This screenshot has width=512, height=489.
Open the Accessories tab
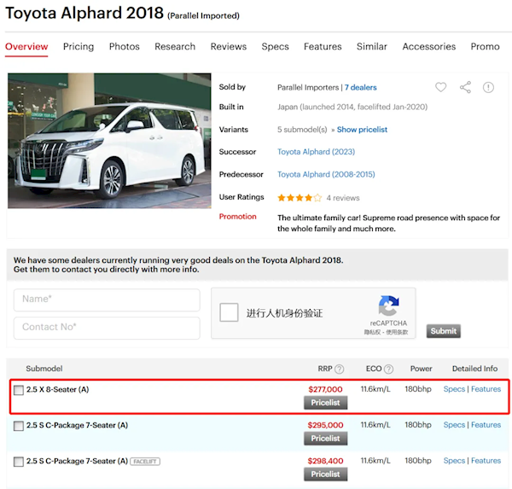[x=429, y=47]
